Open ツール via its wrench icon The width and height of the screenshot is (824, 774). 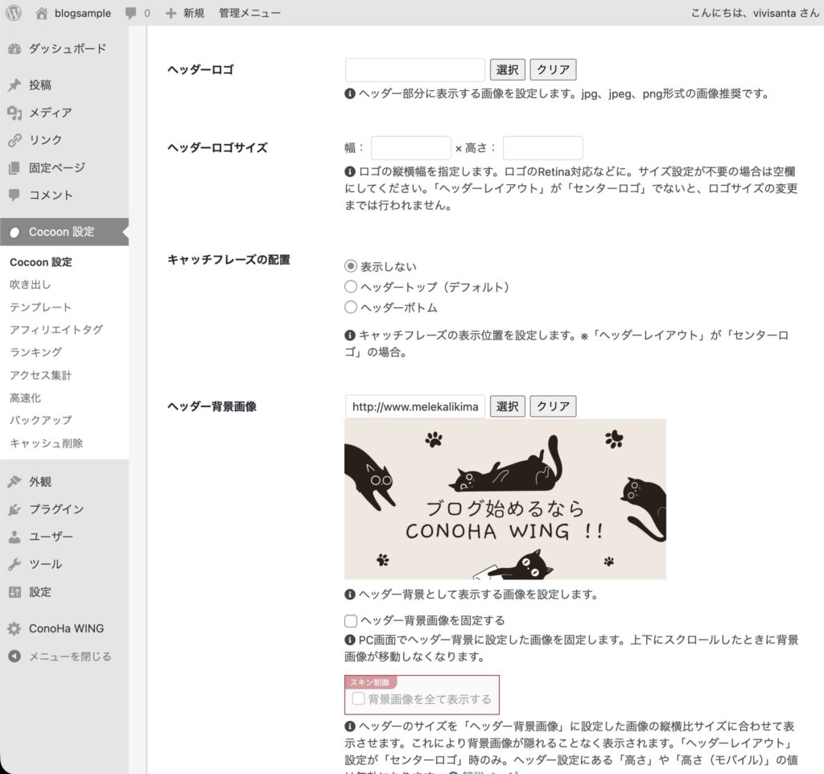tap(14, 564)
